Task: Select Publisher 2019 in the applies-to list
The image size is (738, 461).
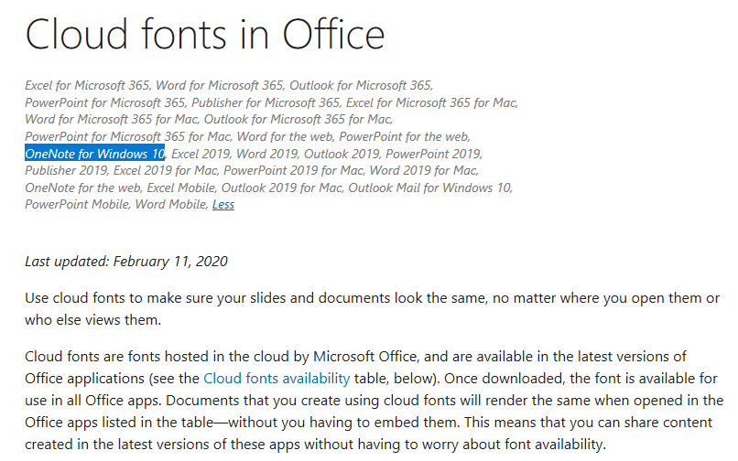Action: pos(66,170)
